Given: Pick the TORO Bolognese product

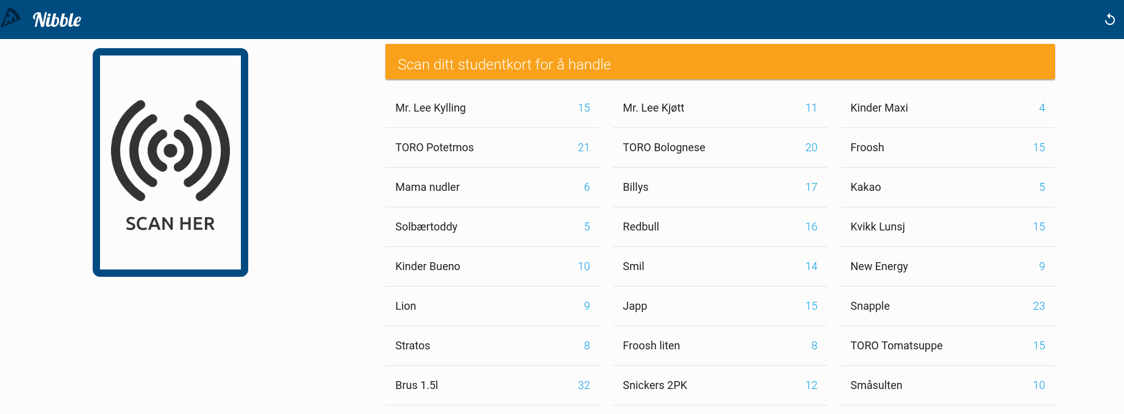Looking at the screenshot, I should click(720, 148).
